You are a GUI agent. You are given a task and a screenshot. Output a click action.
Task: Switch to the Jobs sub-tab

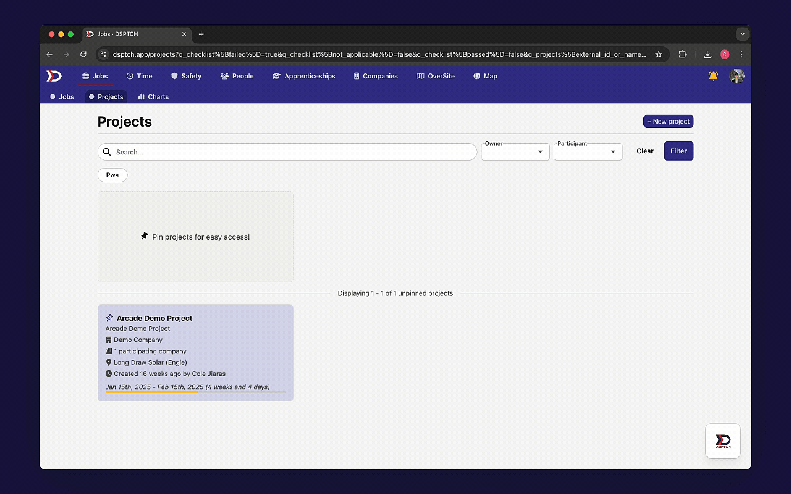[62, 97]
